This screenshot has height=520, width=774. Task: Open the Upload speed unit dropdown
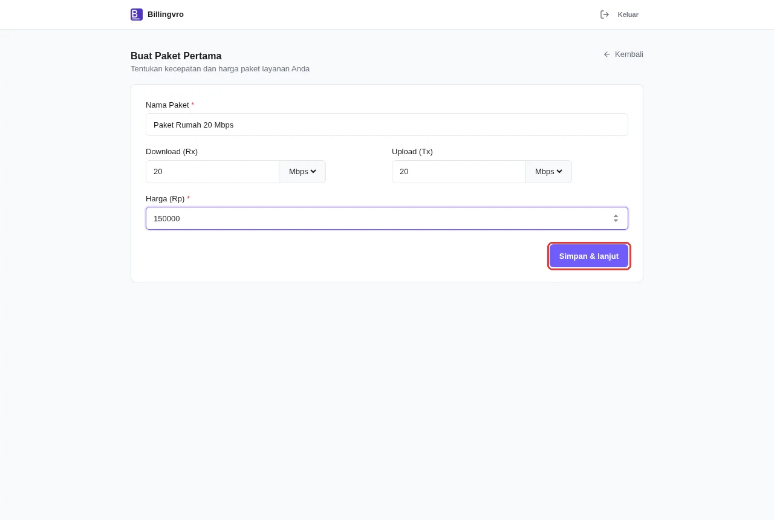548,172
